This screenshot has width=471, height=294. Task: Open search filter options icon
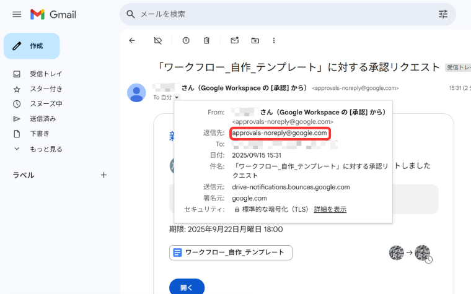tap(443, 14)
